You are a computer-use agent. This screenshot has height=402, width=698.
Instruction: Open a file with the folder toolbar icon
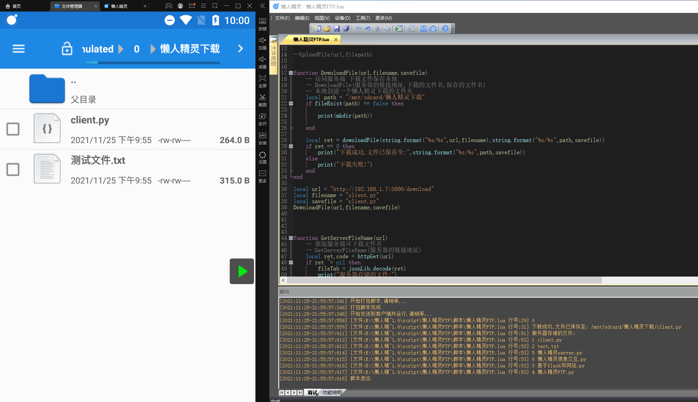pyautogui.click(x=327, y=29)
